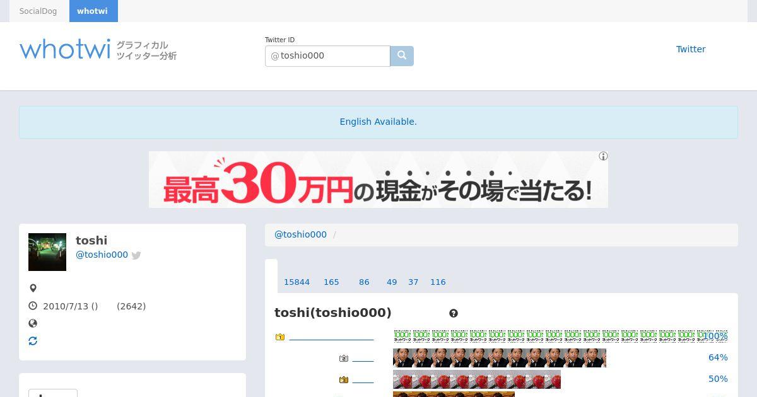Select the whotwi tab
The image size is (757, 397).
pyautogui.click(x=93, y=11)
